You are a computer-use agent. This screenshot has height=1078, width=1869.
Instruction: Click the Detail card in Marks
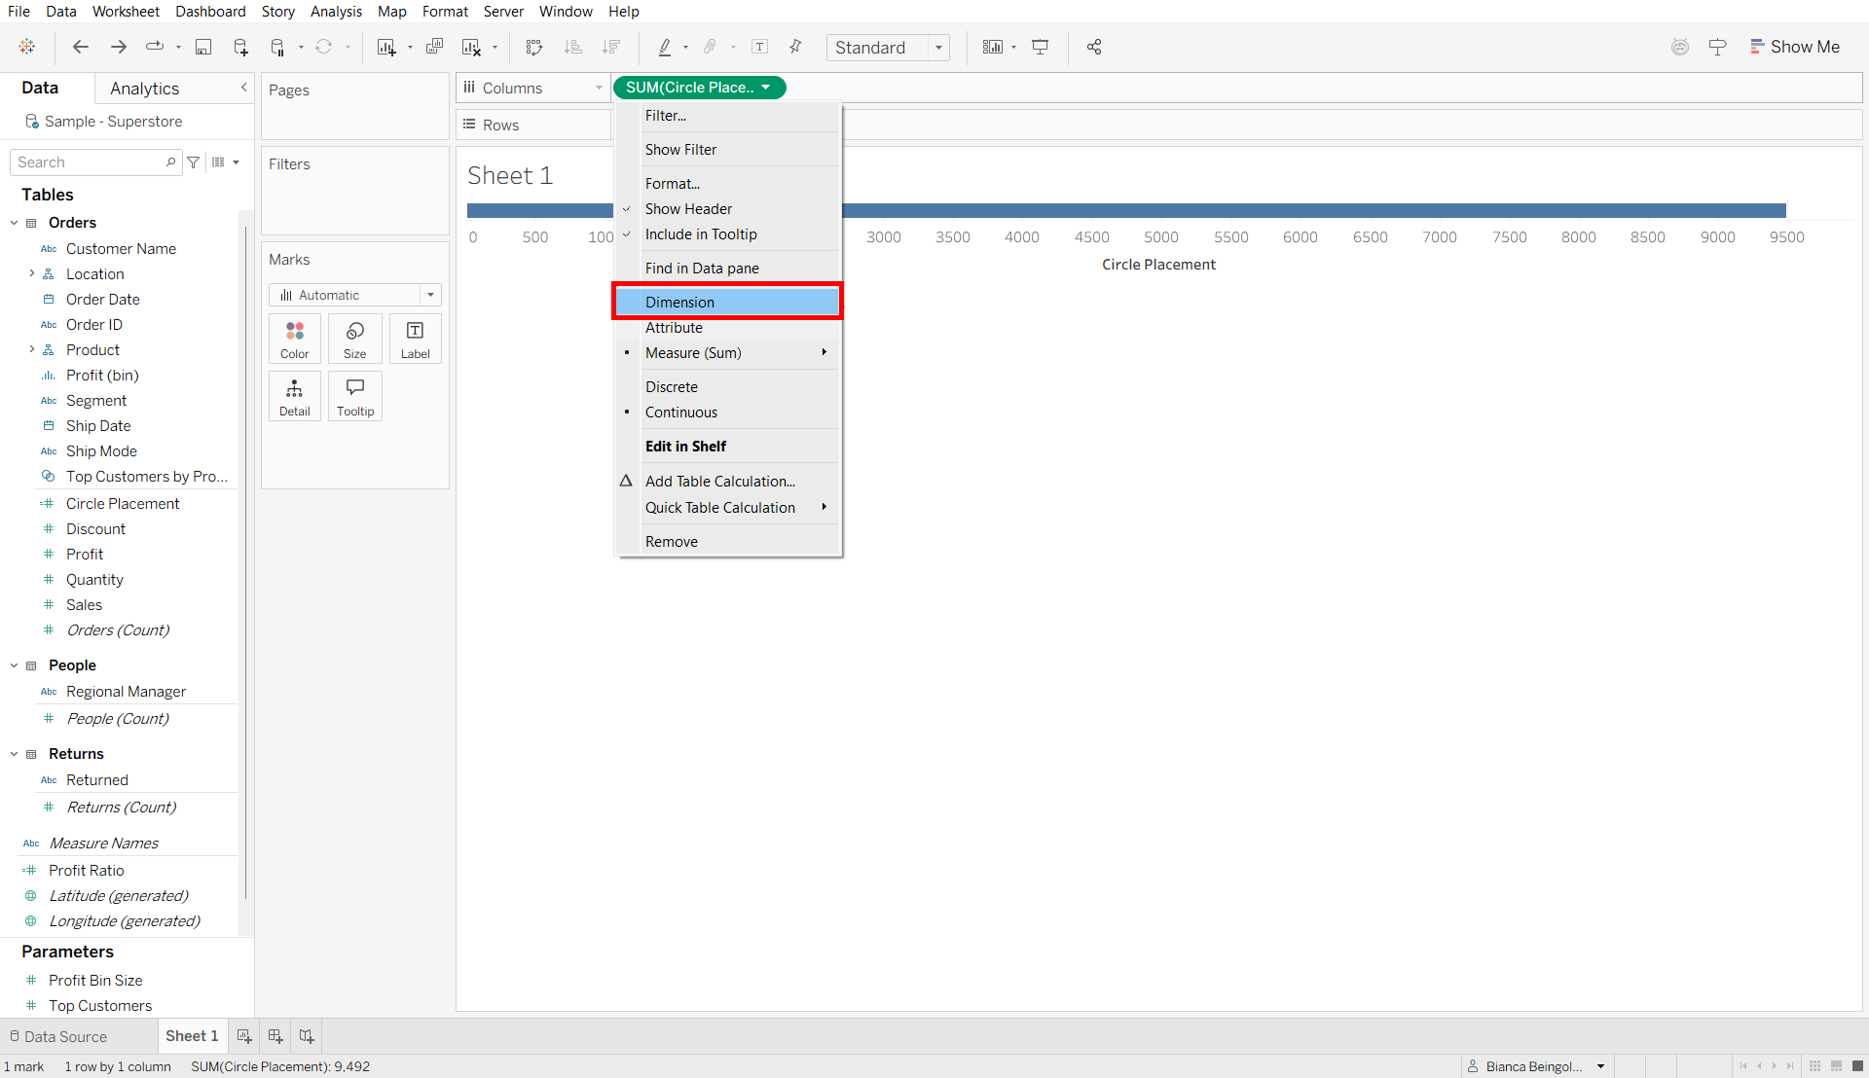295,396
